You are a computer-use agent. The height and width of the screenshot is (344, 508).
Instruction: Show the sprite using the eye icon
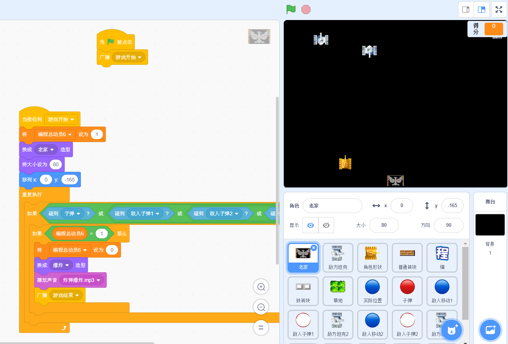point(310,225)
